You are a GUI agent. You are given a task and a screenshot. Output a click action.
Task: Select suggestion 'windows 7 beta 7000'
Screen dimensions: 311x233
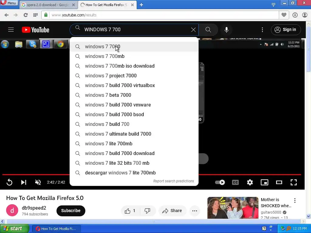click(134, 95)
